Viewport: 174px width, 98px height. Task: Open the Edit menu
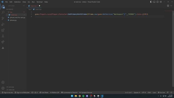11,2
